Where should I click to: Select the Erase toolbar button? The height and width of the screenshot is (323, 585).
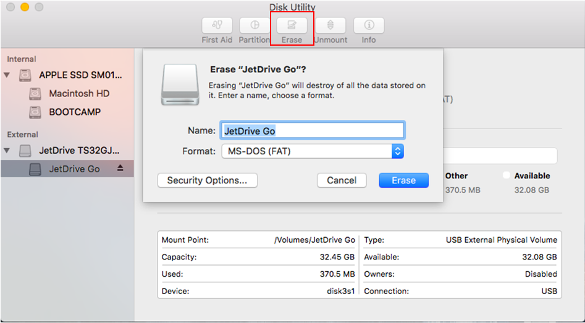coord(292,25)
